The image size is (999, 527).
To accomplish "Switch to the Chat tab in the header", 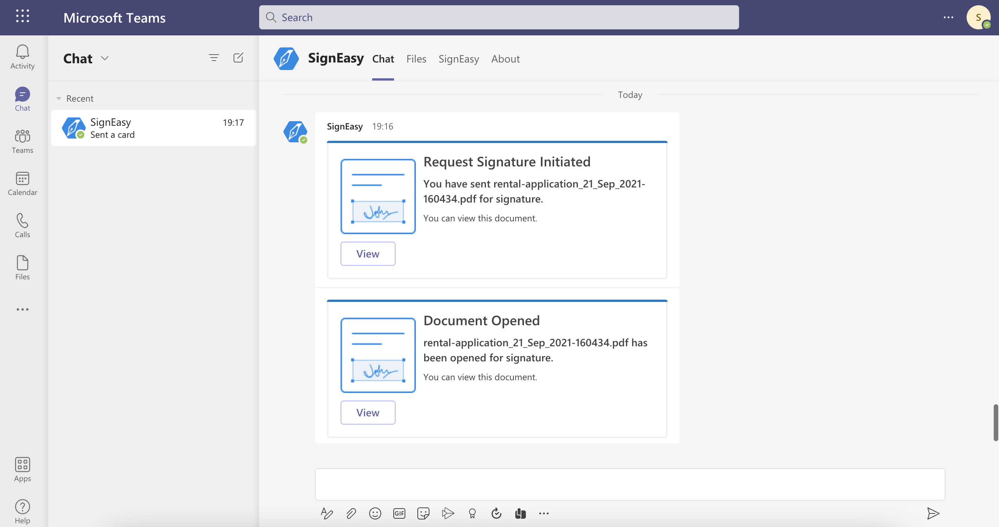I will point(383,59).
